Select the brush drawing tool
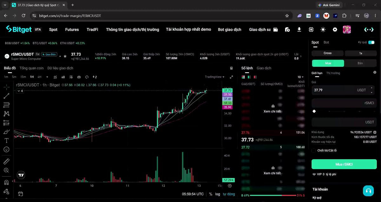This screenshot has height=202, width=381. (6, 132)
